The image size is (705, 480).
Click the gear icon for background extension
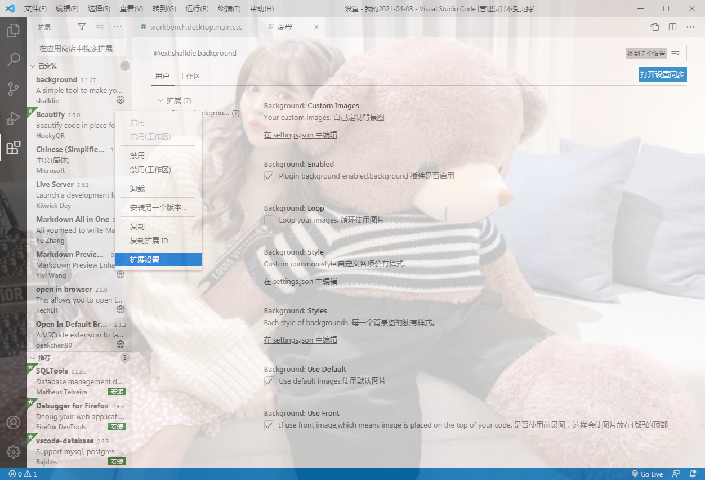[121, 100]
